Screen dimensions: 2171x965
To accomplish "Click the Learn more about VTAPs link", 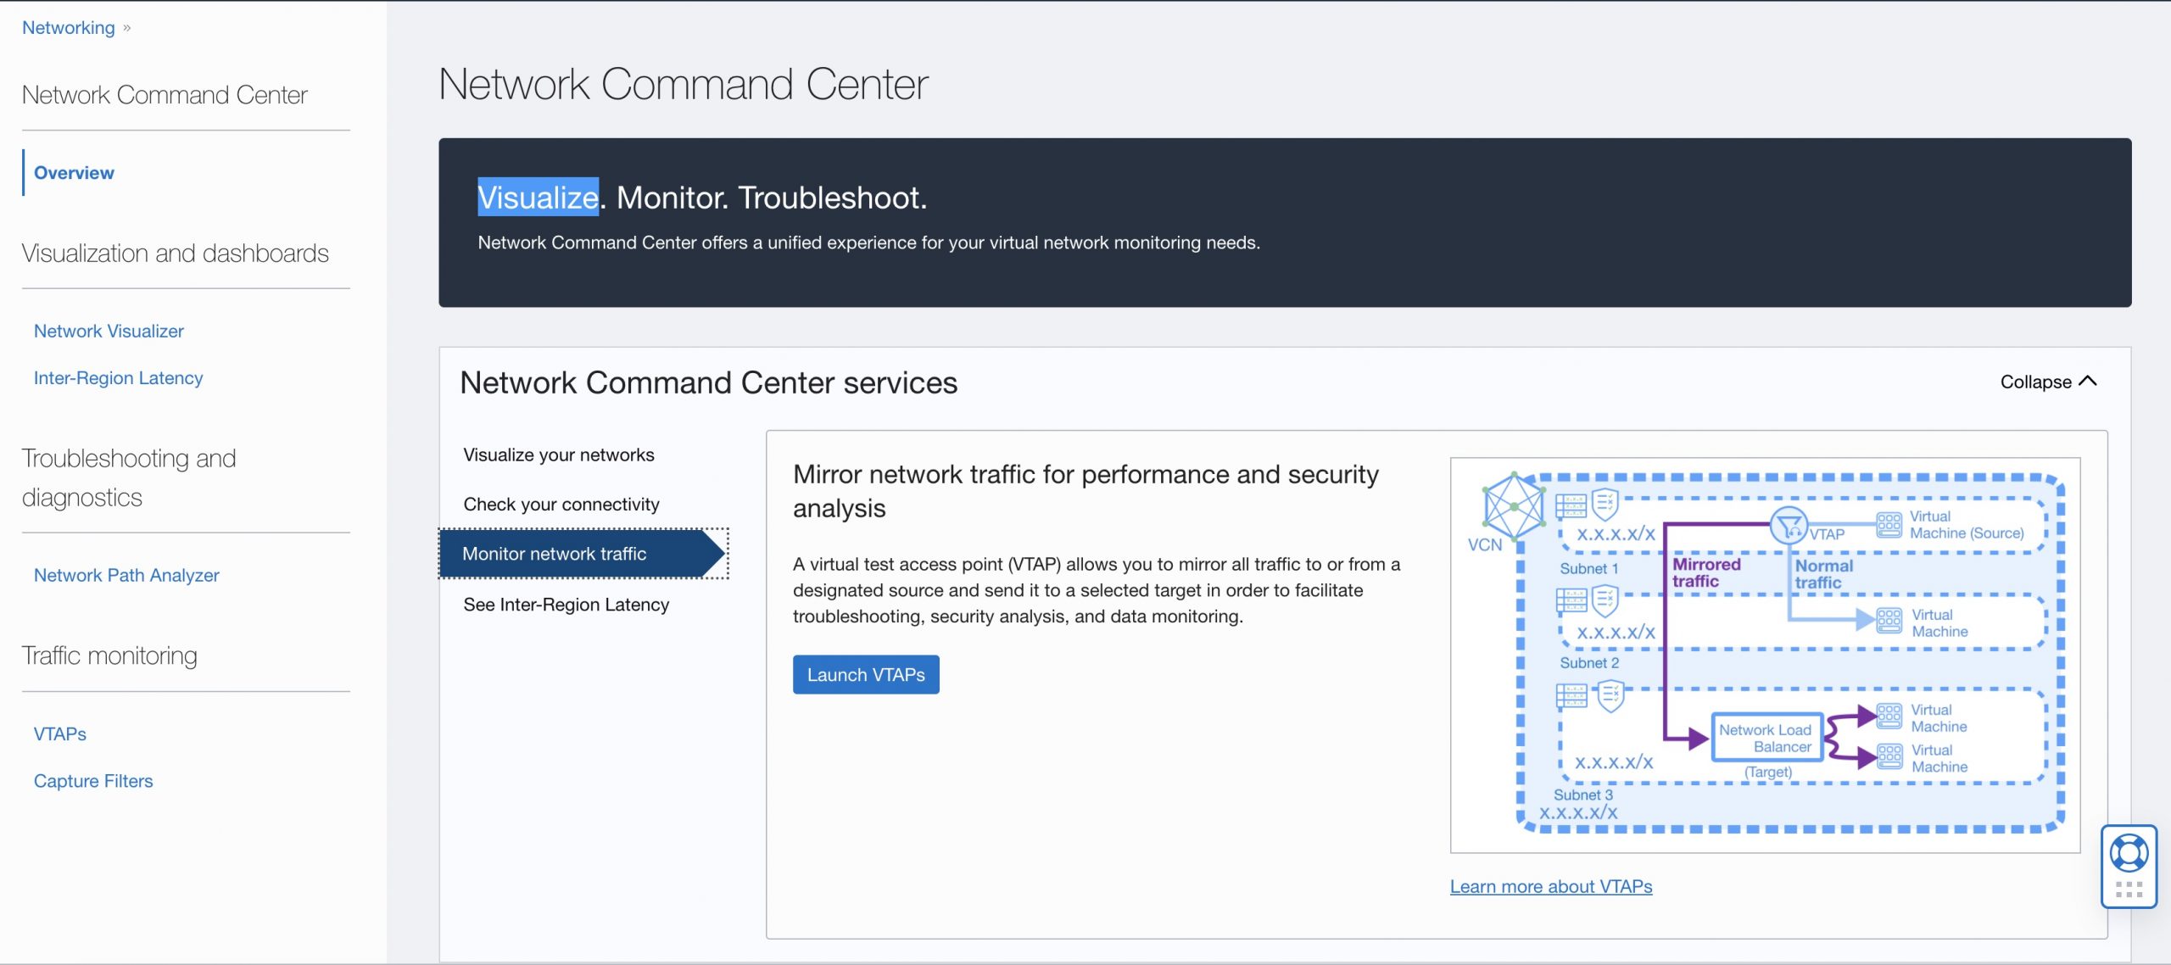I will [1551, 885].
